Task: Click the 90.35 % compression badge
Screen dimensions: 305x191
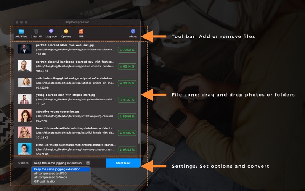Action: 127,133
